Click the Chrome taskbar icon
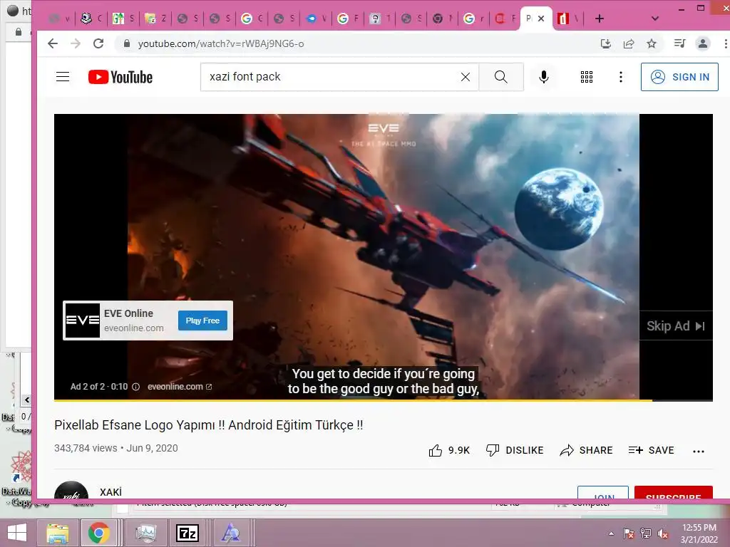Image resolution: width=730 pixels, height=547 pixels. (98, 533)
